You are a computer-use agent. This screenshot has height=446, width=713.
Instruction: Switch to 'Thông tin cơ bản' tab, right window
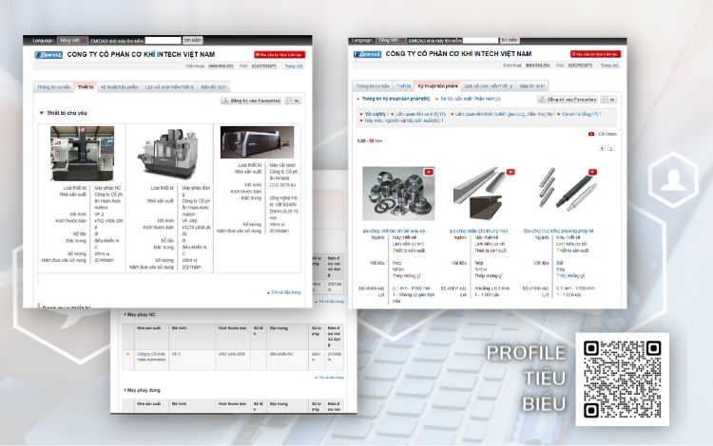click(x=373, y=86)
